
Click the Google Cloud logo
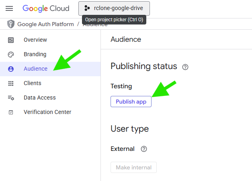46,8
